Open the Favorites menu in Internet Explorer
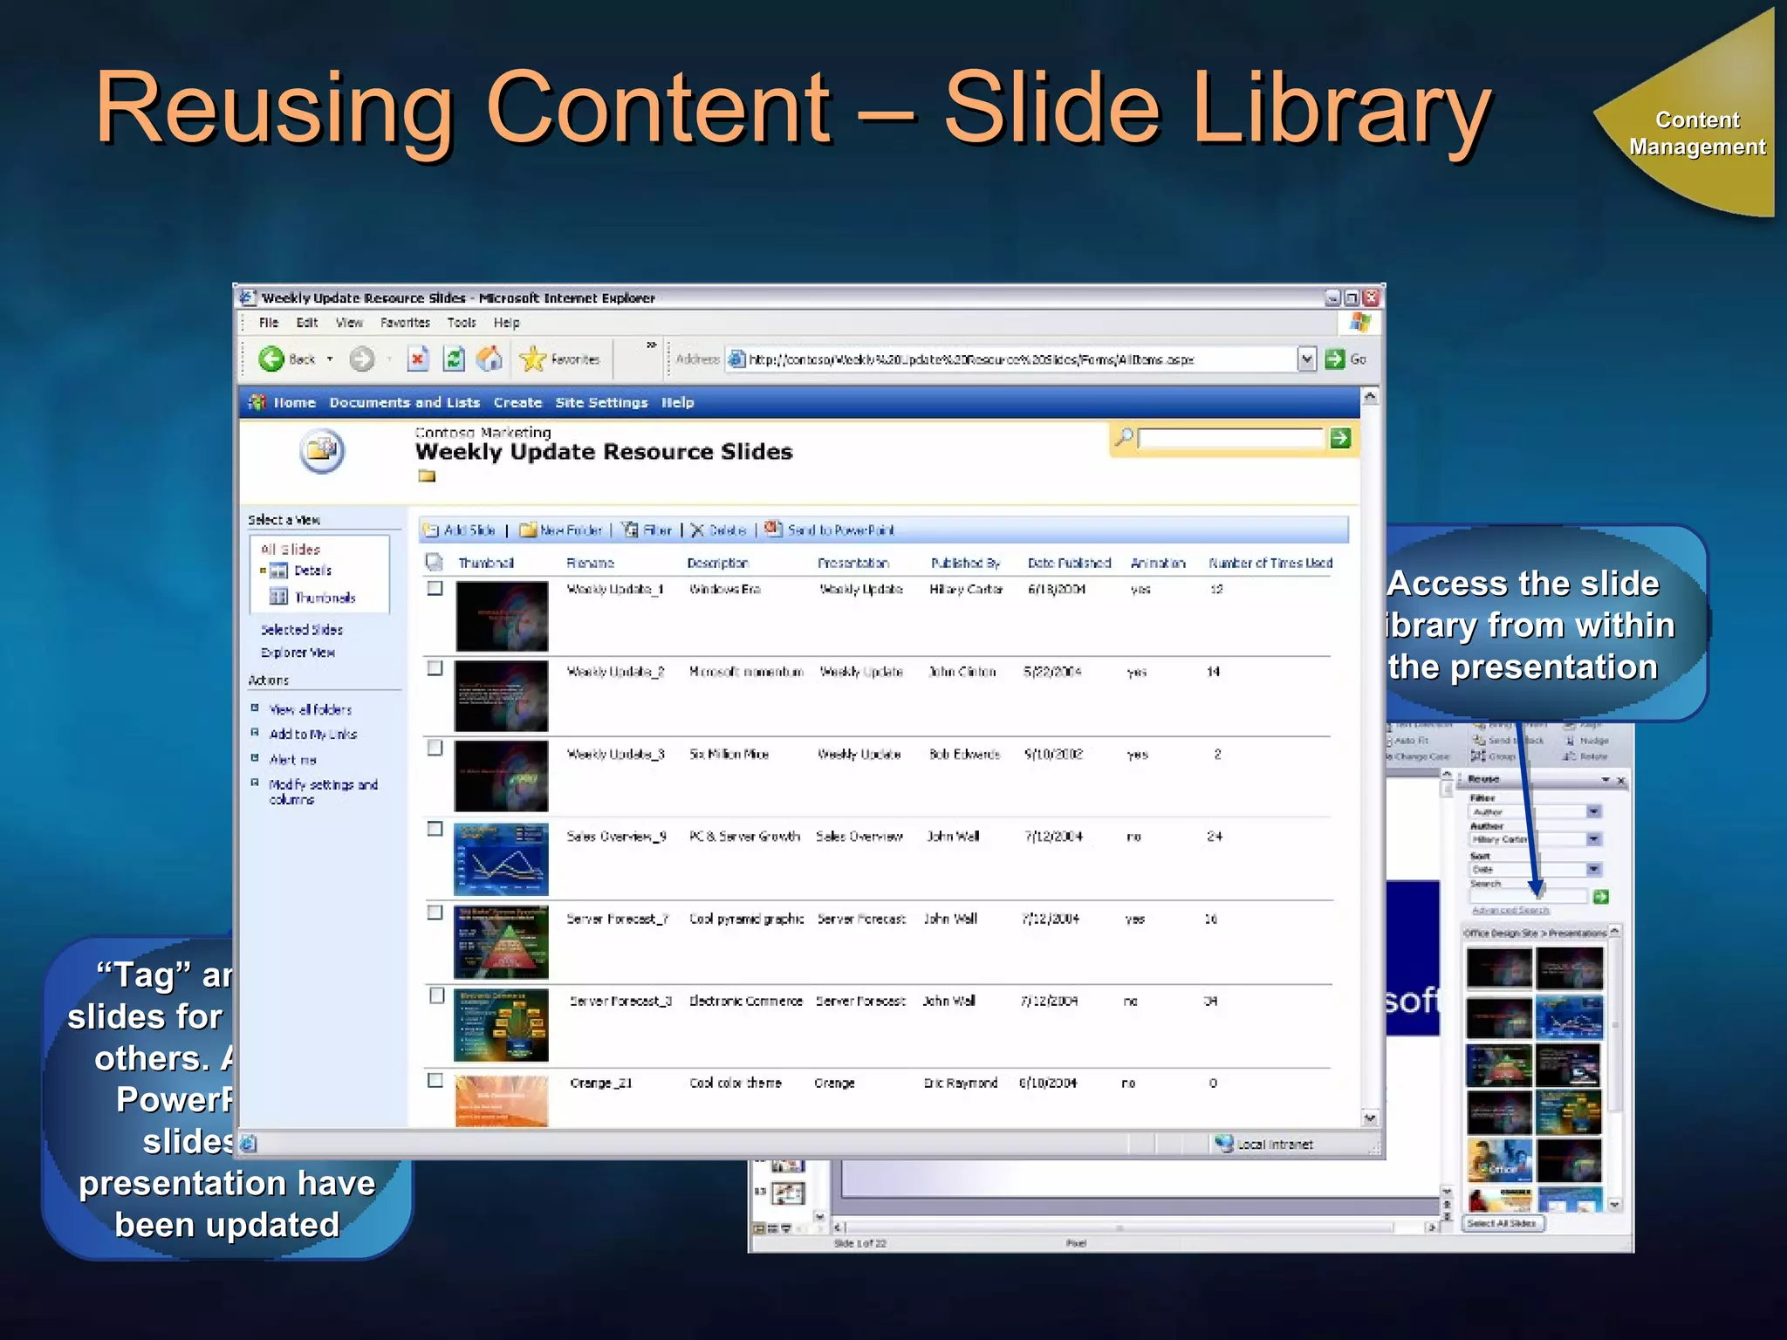1787x1340 pixels. pyautogui.click(x=405, y=323)
